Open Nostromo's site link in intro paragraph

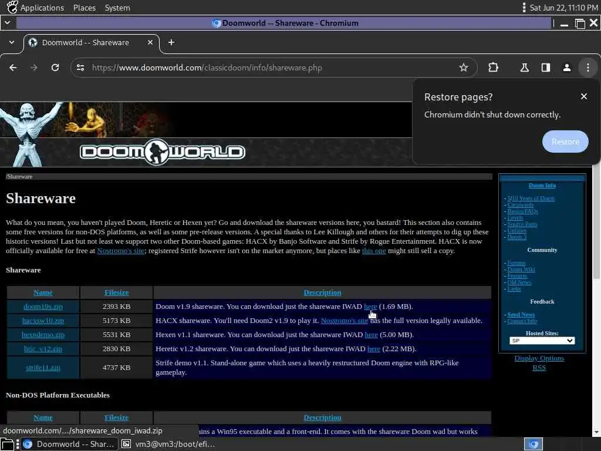tap(121, 251)
